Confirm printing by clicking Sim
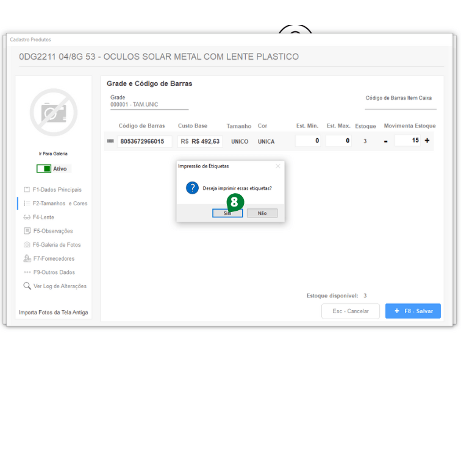The image size is (461, 463). pos(227,213)
